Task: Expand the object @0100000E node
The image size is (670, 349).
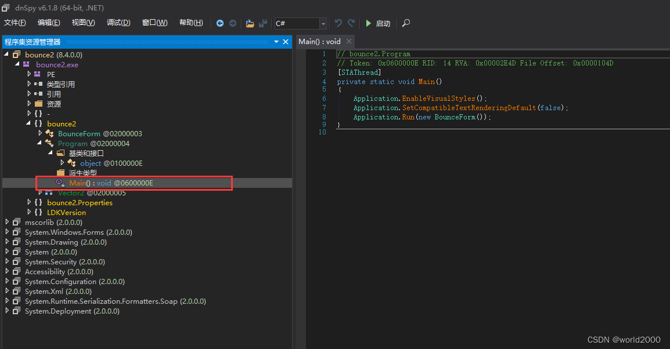Action: tap(62, 162)
